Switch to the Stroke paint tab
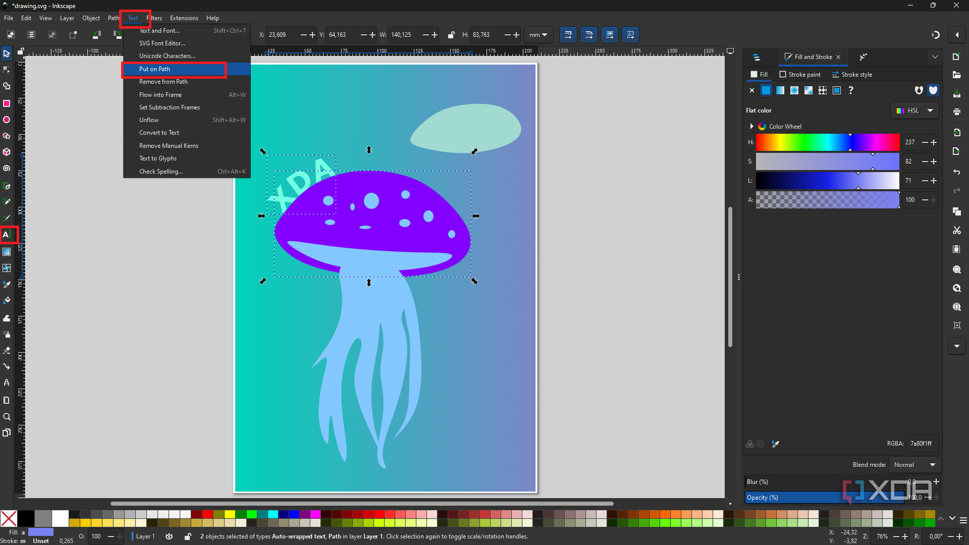969x545 pixels. pyautogui.click(x=800, y=74)
